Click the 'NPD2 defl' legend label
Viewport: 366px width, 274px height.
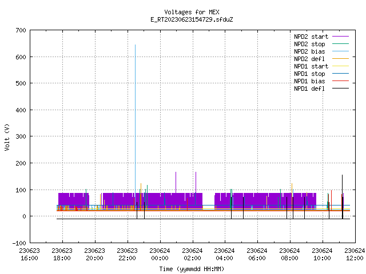(309, 59)
